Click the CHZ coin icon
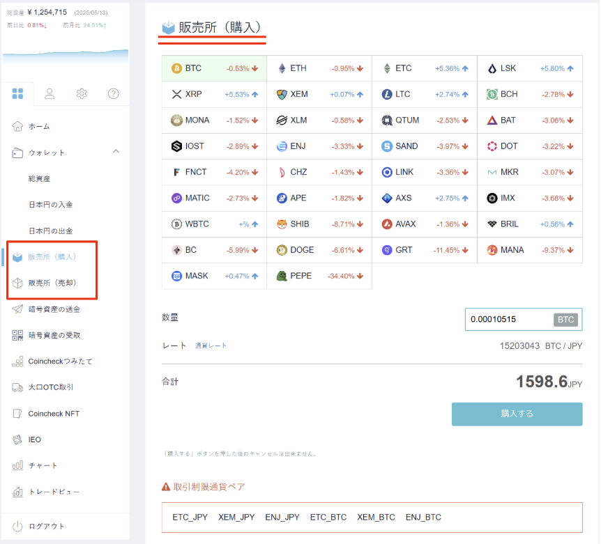This screenshot has height=544, width=601. coord(282,172)
